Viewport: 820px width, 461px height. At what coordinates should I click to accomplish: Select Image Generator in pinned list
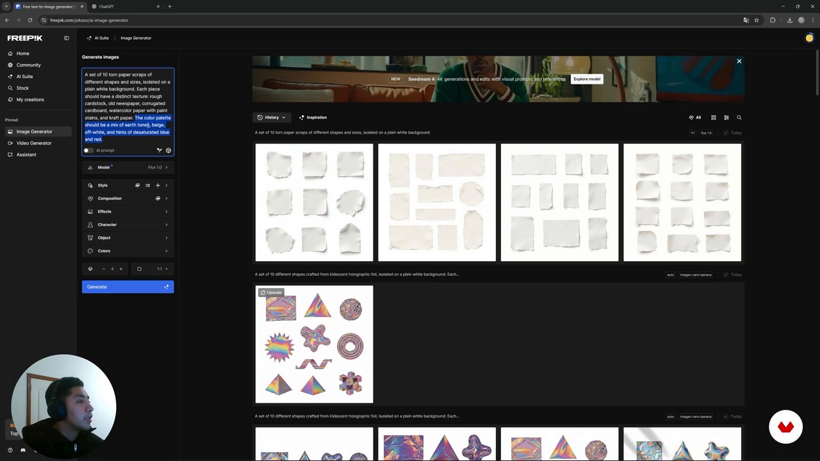pyautogui.click(x=38, y=131)
